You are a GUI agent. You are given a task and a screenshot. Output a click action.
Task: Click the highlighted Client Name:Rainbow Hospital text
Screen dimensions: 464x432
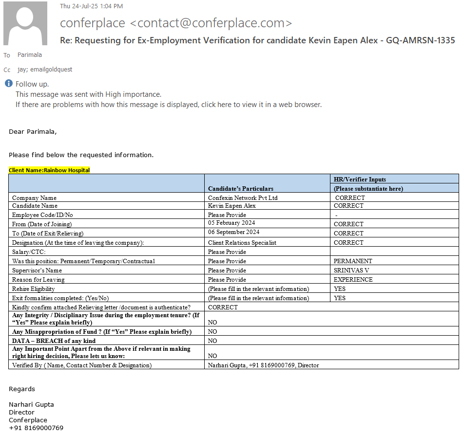(49, 170)
